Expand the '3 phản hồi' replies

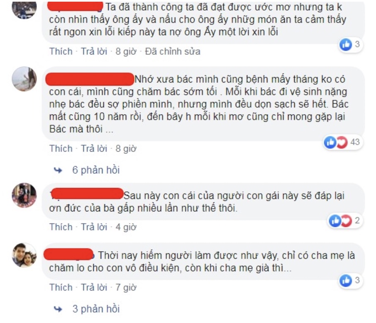pyautogui.click(x=96, y=309)
